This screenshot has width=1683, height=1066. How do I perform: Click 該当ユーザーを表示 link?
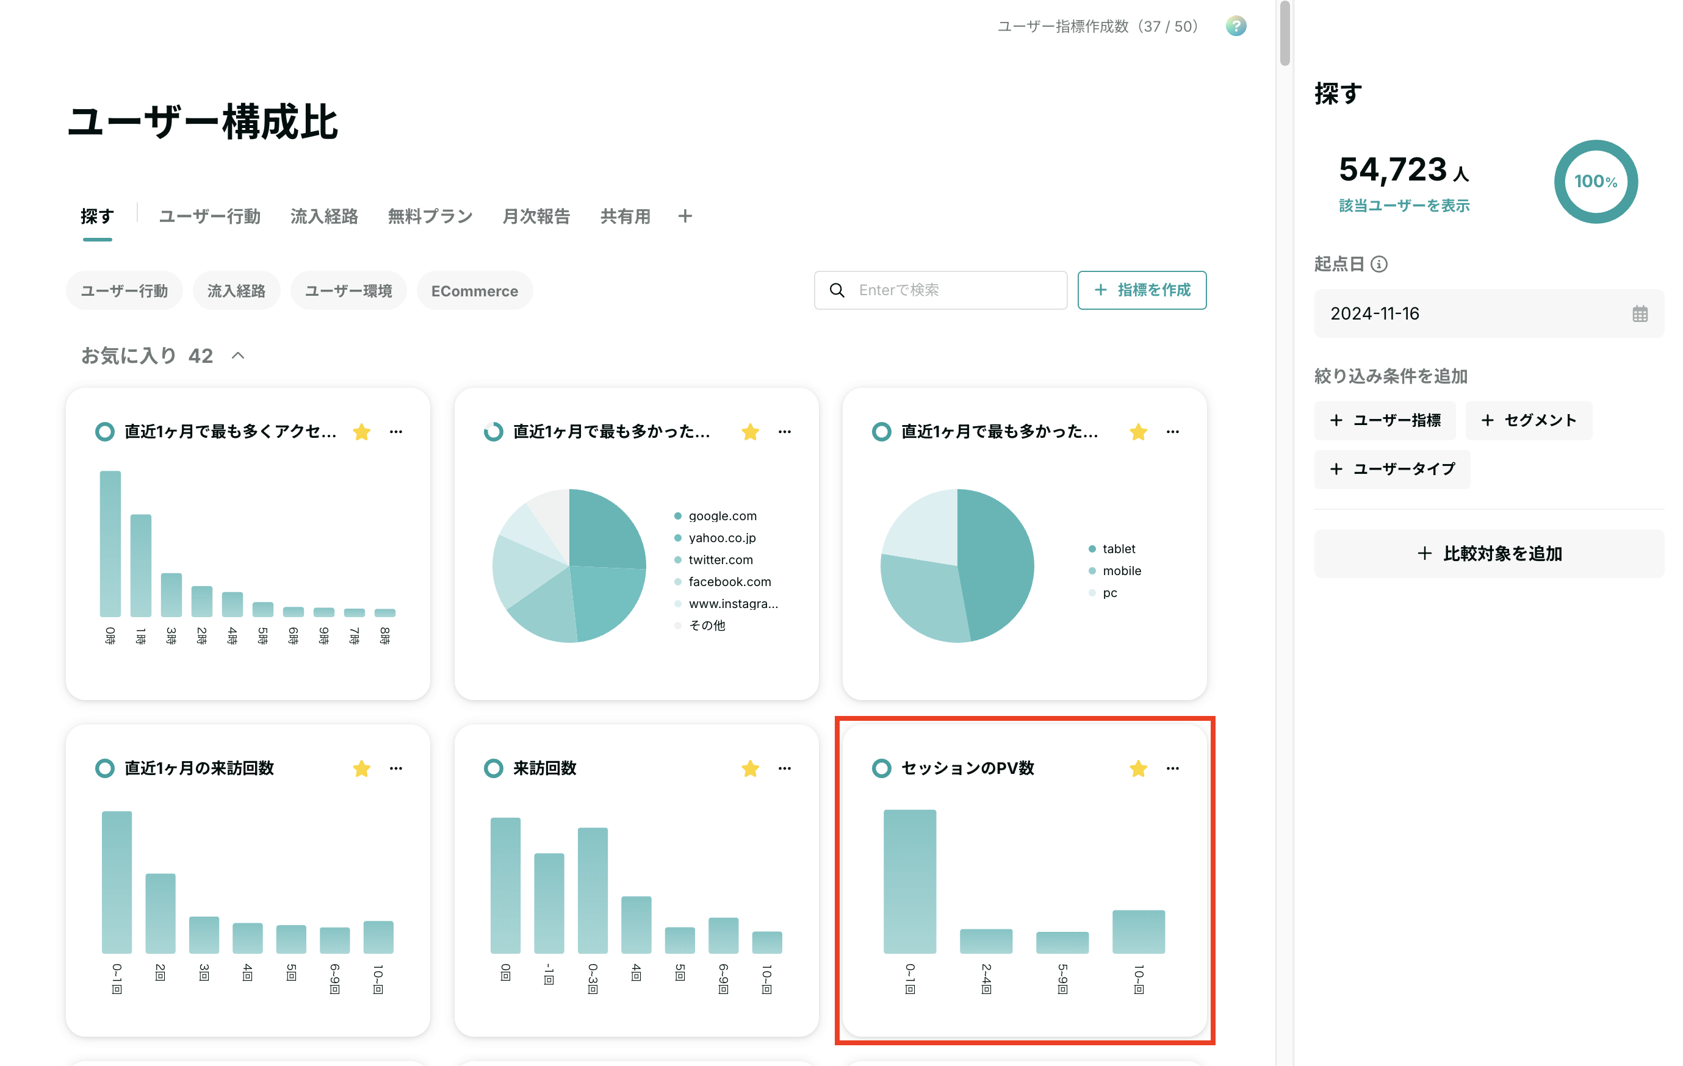pyautogui.click(x=1404, y=206)
